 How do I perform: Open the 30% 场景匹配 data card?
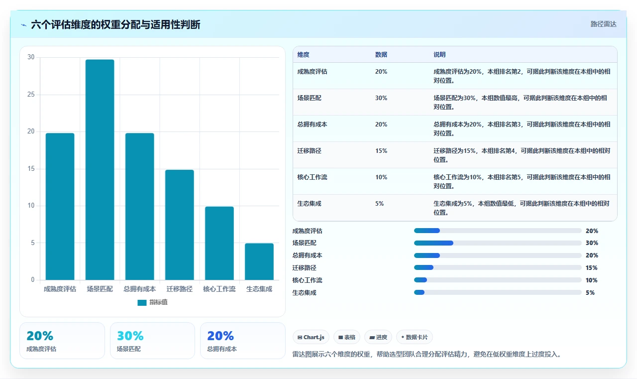tap(152, 341)
